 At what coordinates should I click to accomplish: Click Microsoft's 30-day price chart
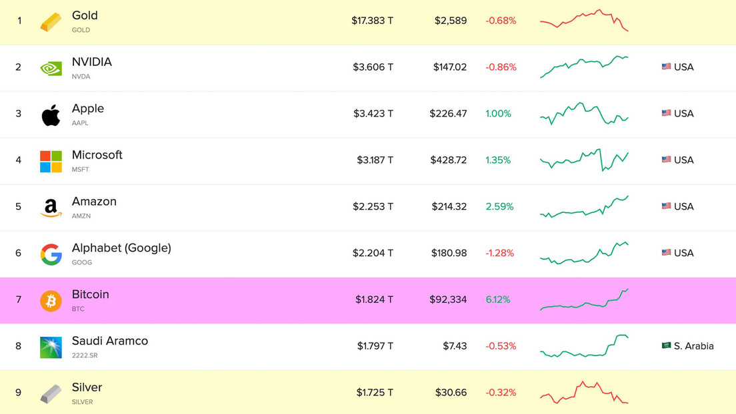584,160
